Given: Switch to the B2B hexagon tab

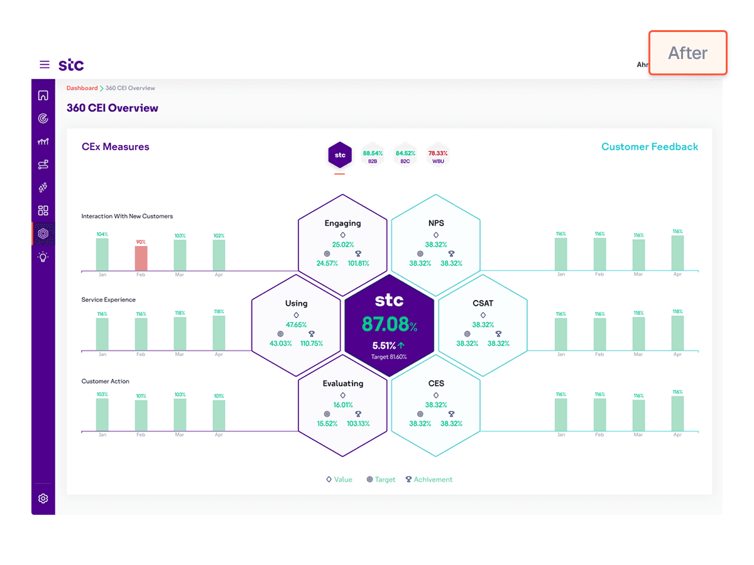Looking at the screenshot, I should [373, 156].
